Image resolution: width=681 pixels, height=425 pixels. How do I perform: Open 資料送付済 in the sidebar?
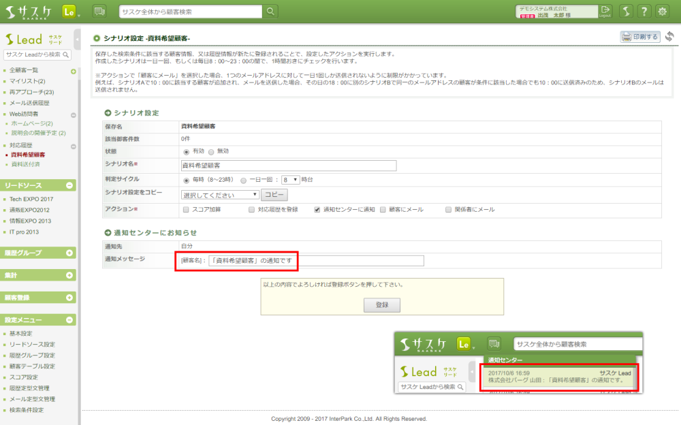(x=25, y=164)
